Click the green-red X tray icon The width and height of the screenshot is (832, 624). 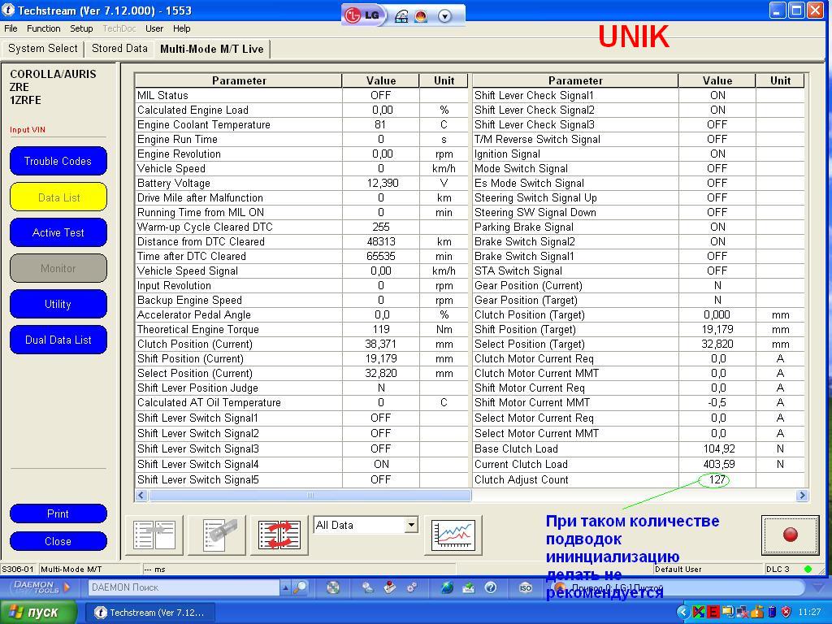tap(699, 613)
